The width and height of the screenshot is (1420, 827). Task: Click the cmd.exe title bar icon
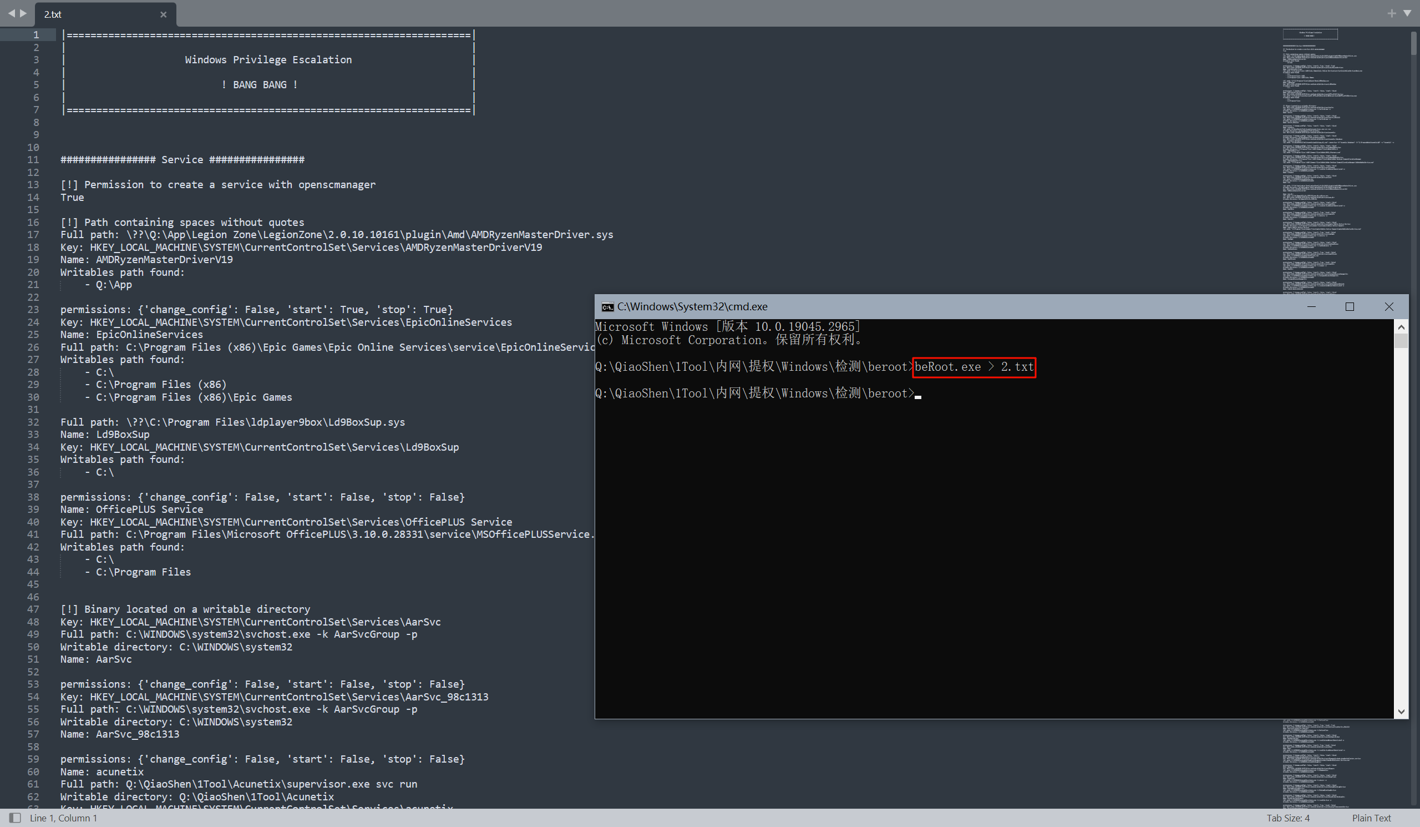click(x=607, y=307)
